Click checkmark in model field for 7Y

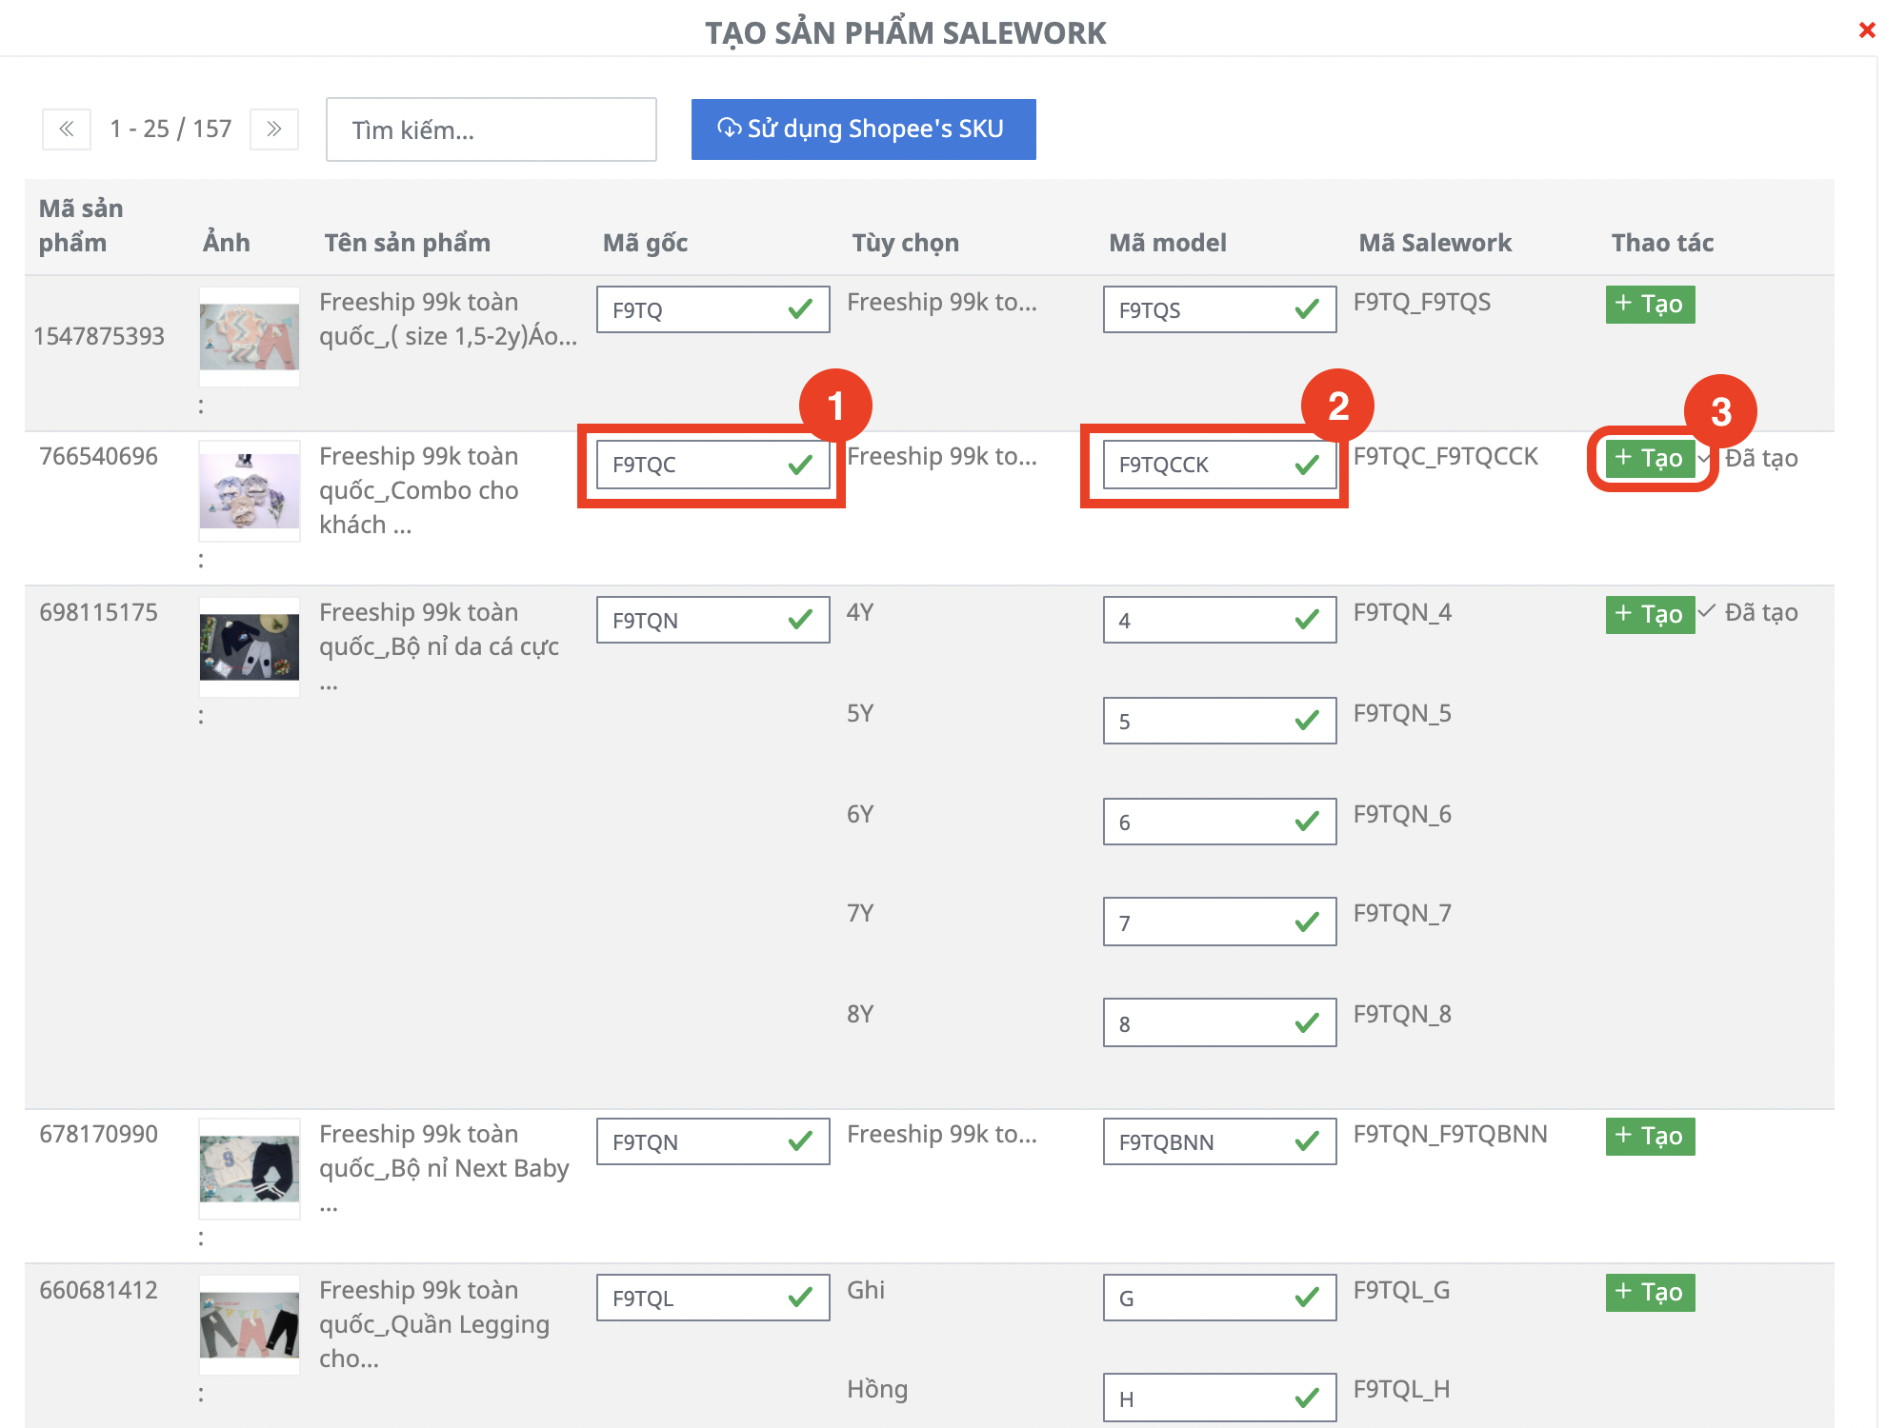(x=1307, y=922)
